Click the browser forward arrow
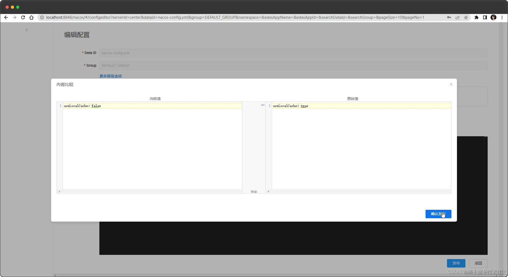Image resolution: width=508 pixels, height=277 pixels. 15,17
